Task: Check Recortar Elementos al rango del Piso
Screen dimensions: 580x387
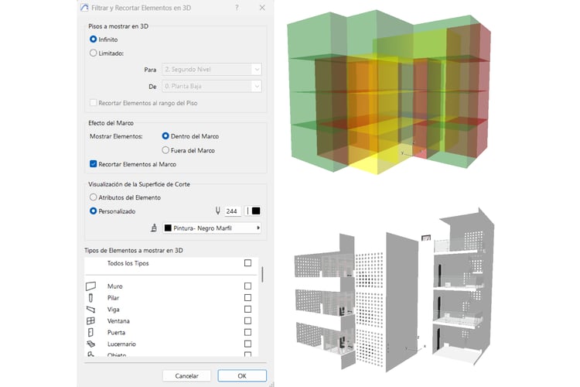Action: (94, 103)
